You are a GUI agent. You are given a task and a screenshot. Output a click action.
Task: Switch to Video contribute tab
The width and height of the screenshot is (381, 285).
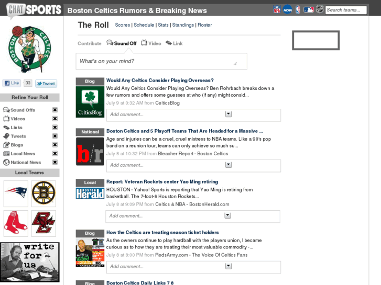[x=151, y=43]
